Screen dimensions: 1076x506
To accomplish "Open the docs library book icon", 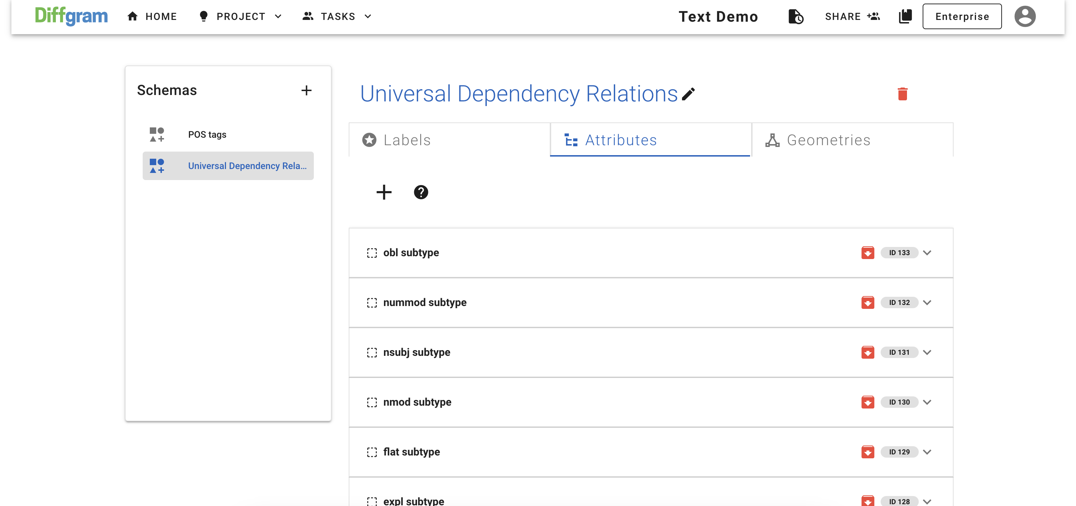I will pos(905,16).
